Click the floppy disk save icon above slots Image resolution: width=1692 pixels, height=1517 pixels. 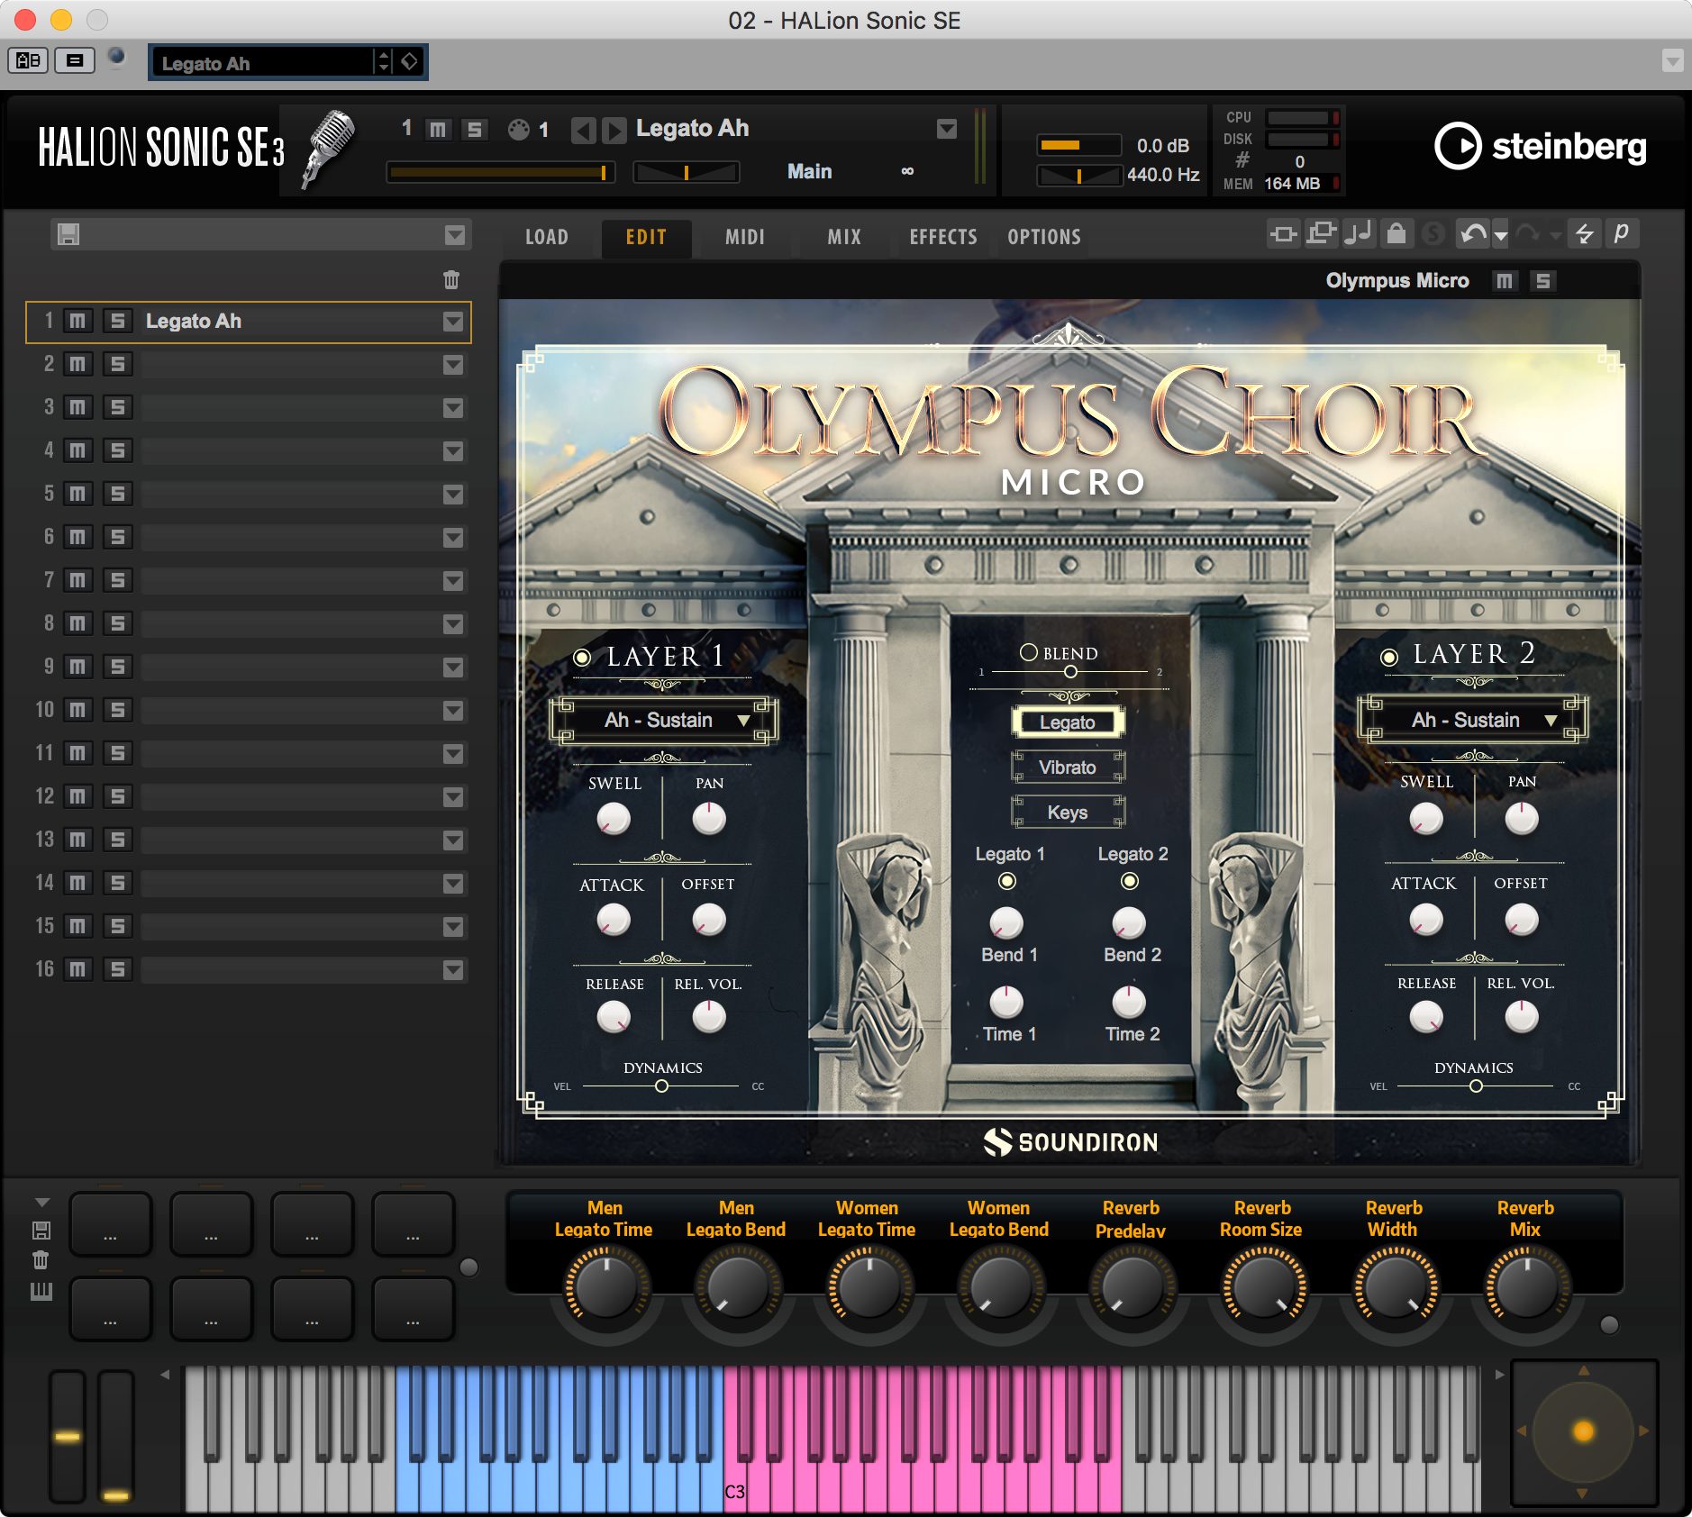pyautogui.click(x=68, y=235)
